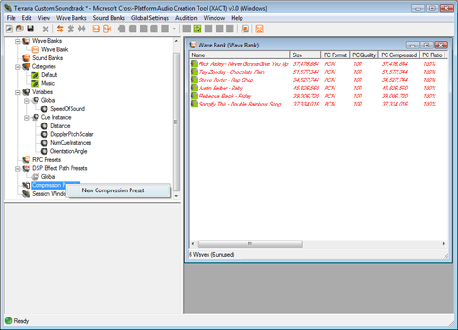Click the green Default category icon
Screen dimensions: 458x330
[36, 75]
